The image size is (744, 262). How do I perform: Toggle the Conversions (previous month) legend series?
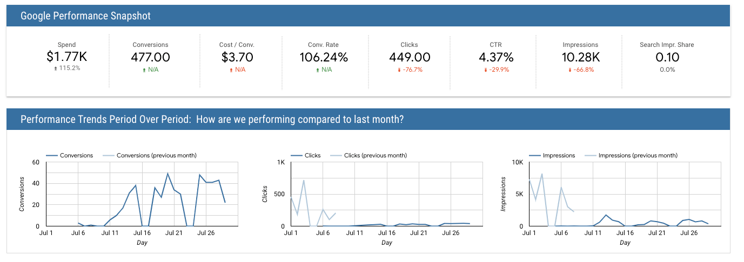(x=150, y=155)
